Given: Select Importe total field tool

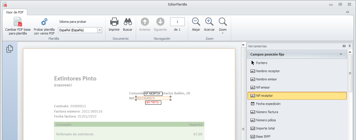Looking at the screenshot, I should 297,128.
